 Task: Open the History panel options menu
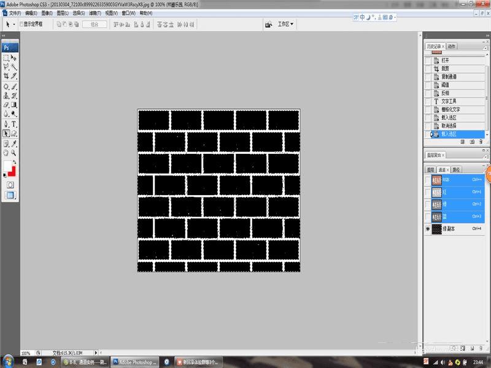point(486,47)
